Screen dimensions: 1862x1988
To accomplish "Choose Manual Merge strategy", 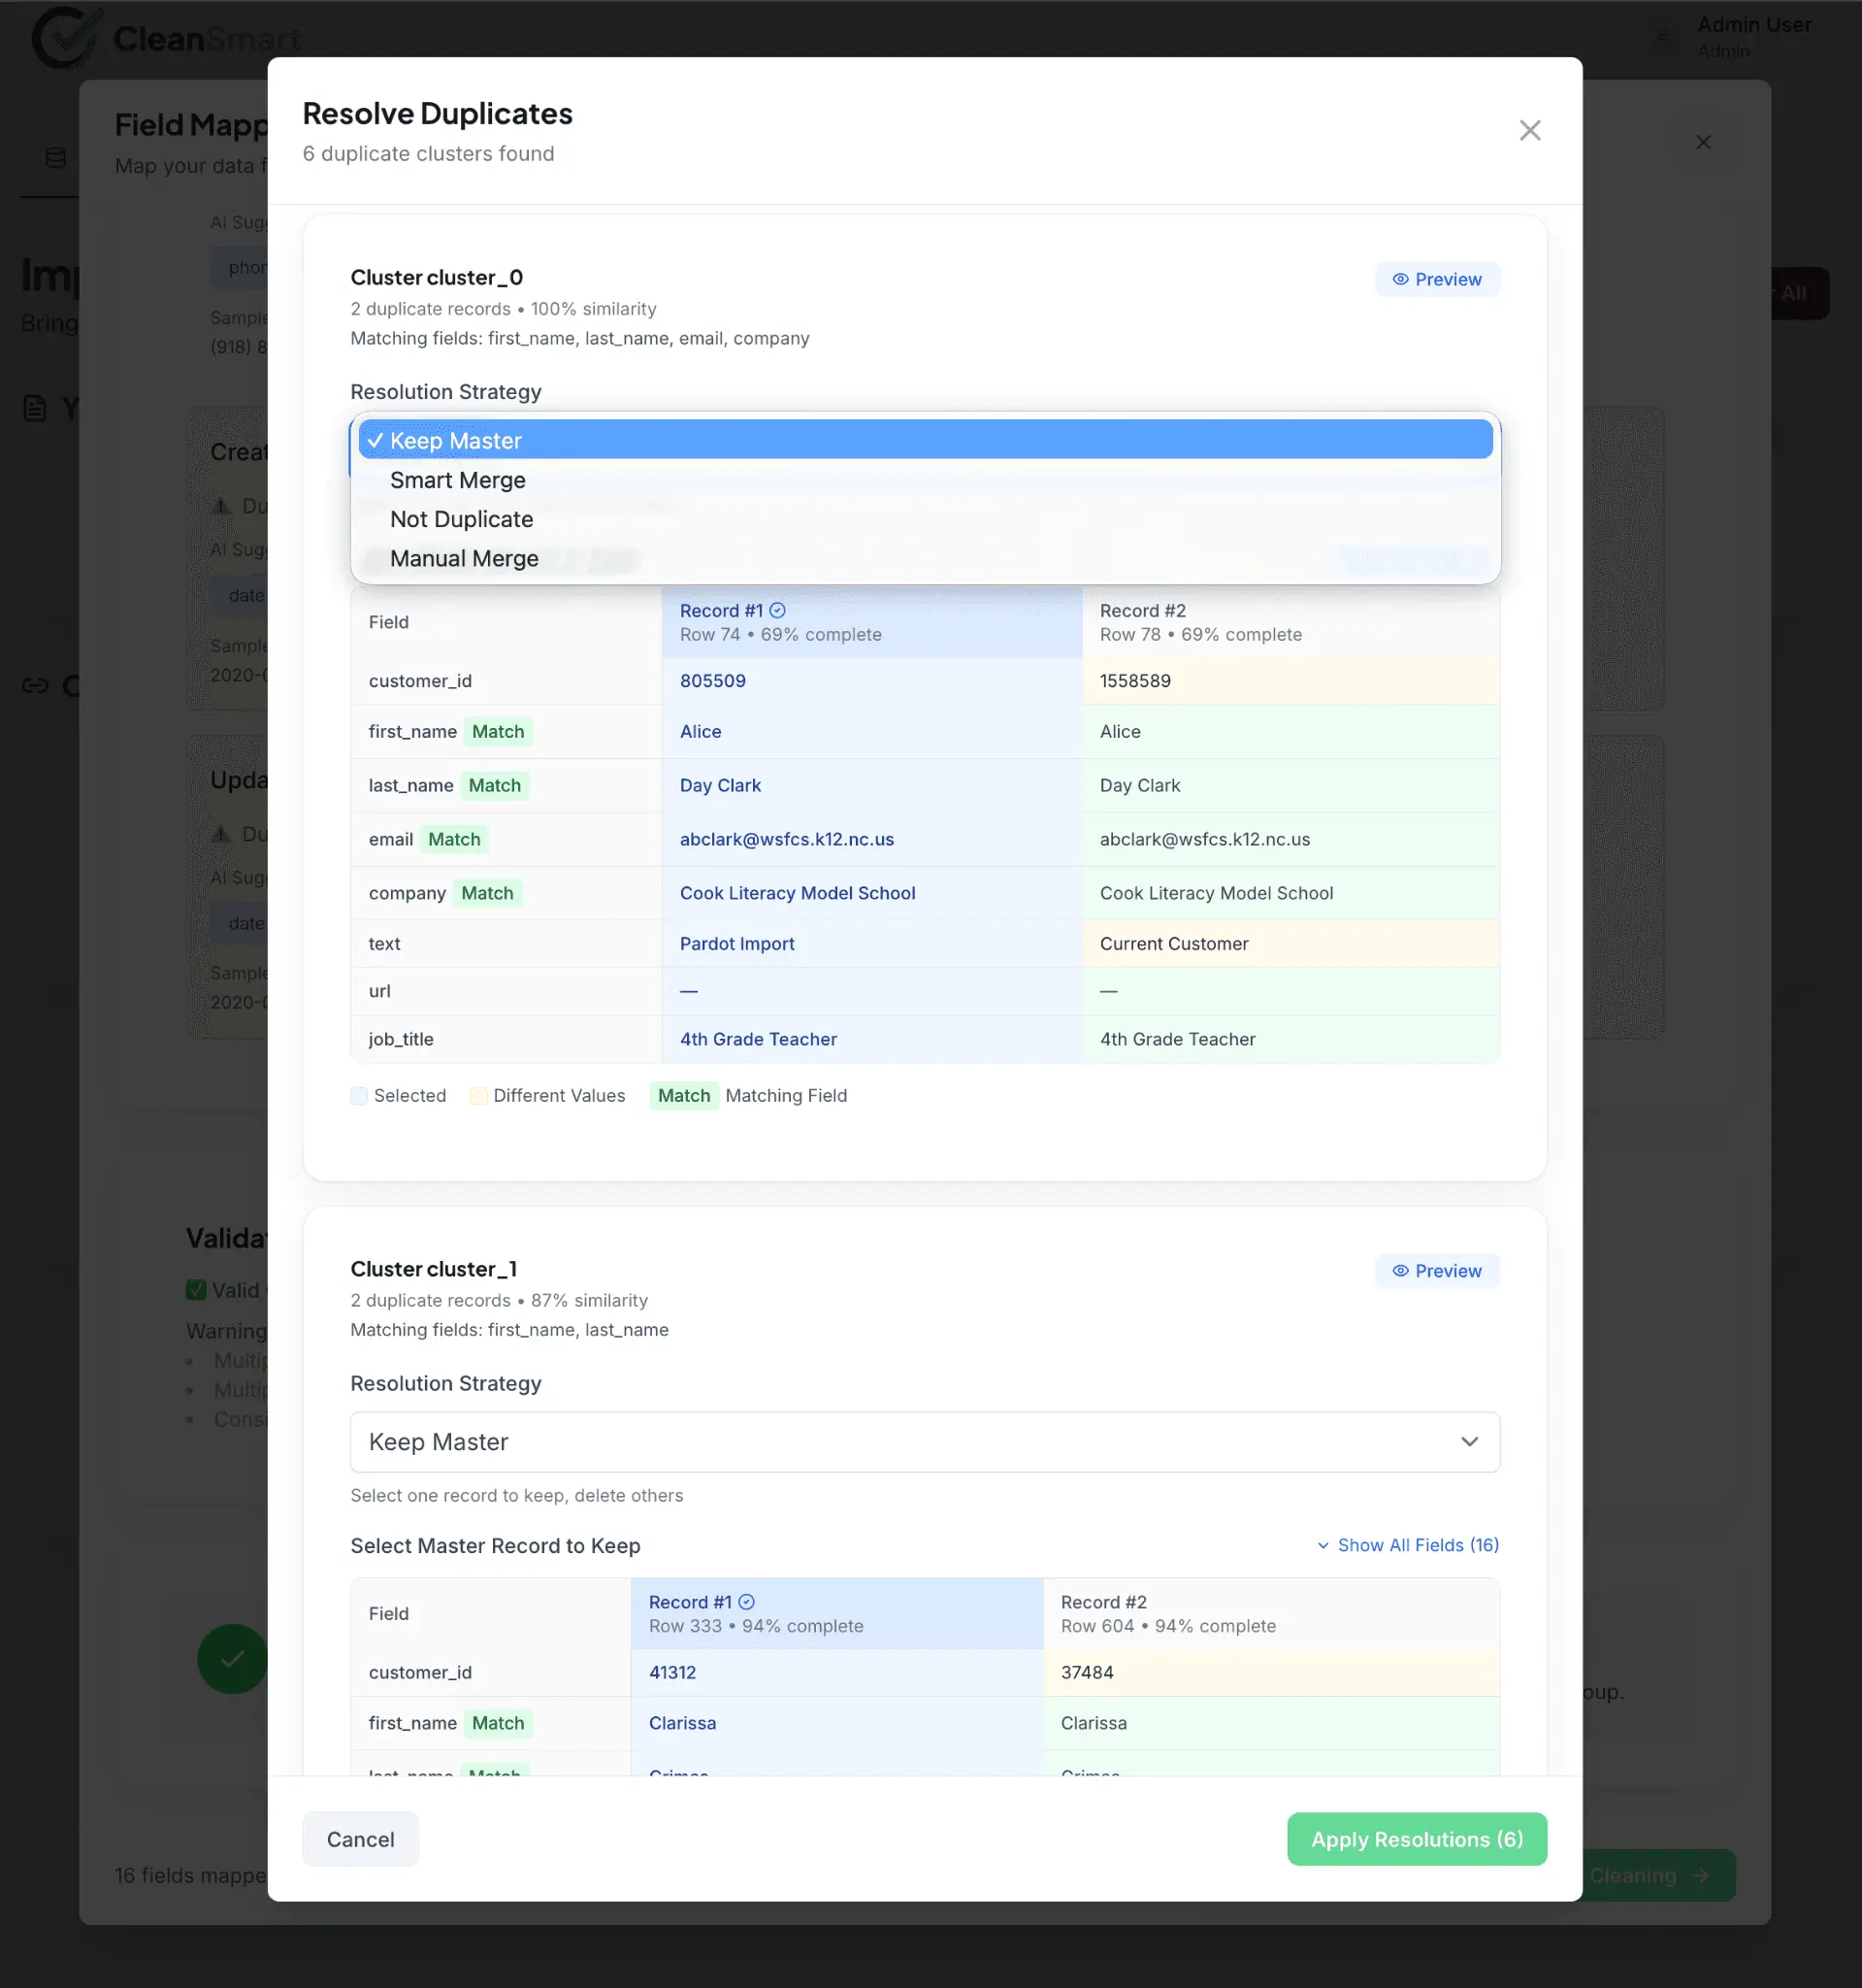I will click(x=926, y=558).
